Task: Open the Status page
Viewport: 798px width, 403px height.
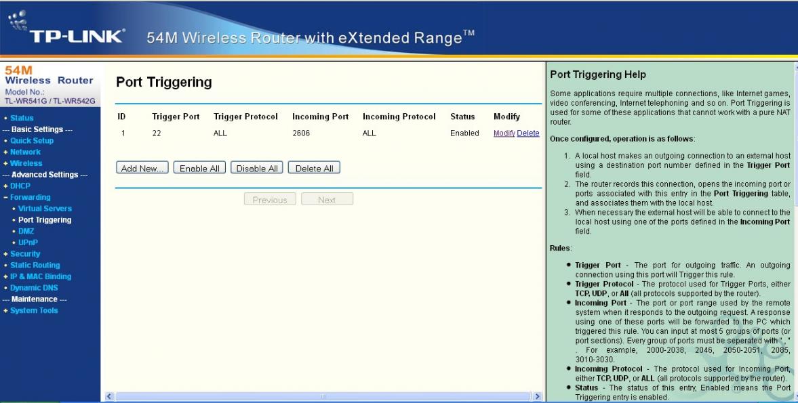Action: 22,118
